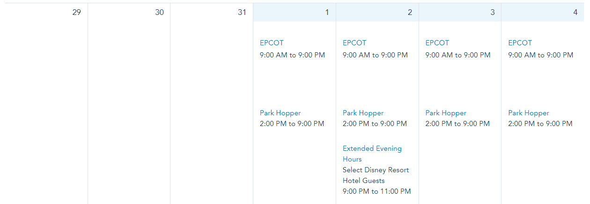Screen dimensions: 590x204
Task: Click the 9:00 PM to 11:00 PM text
Action: [x=376, y=191]
